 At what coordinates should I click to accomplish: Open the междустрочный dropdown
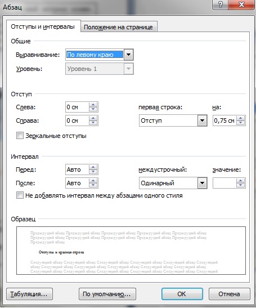[202, 183]
